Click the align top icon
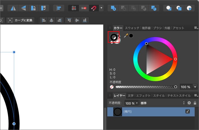Viewport: 199px width, 130px height. coord(69,20)
